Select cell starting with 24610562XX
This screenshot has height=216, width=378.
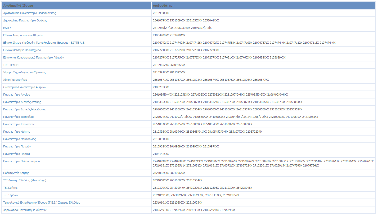263,109
